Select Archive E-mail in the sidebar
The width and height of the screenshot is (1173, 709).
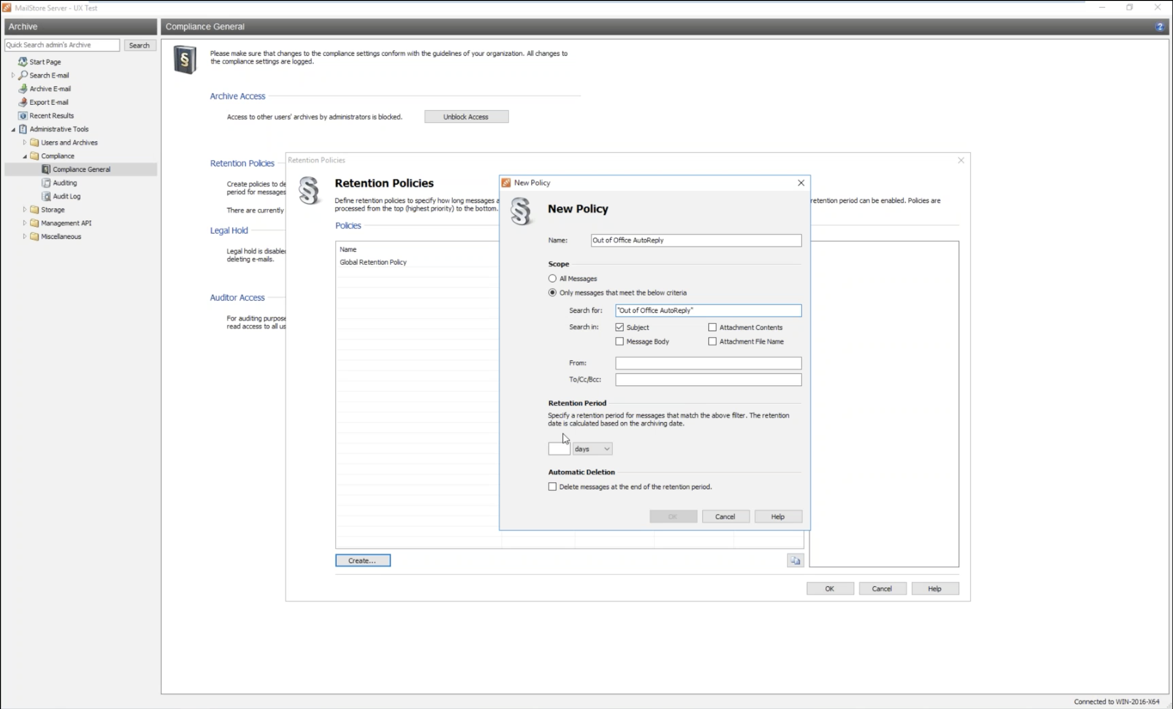50,89
